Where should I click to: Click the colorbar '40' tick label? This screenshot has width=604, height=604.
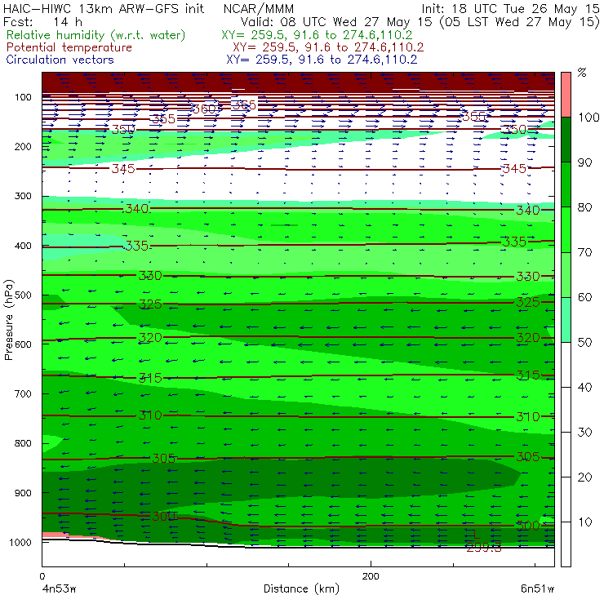click(x=584, y=387)
